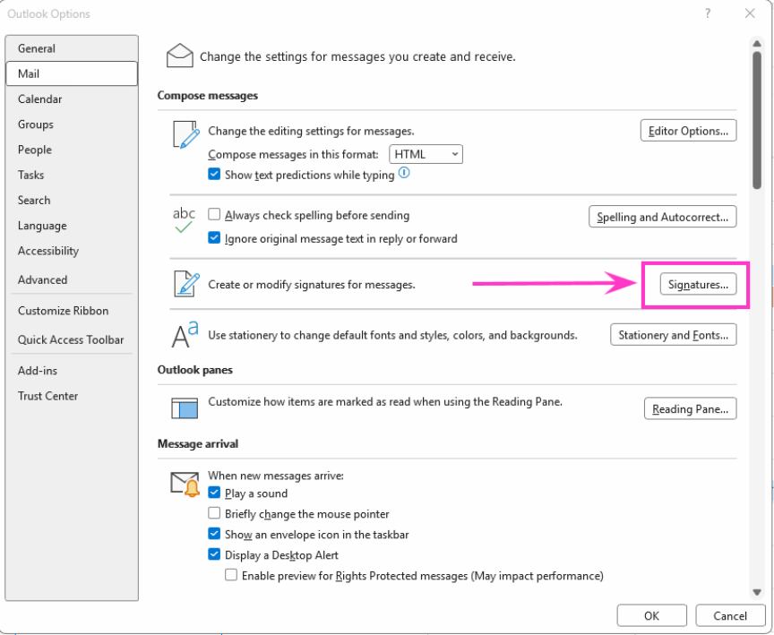774x635 pixels.
Task: Select the Mail category
Action: click(x=72, y=73)
